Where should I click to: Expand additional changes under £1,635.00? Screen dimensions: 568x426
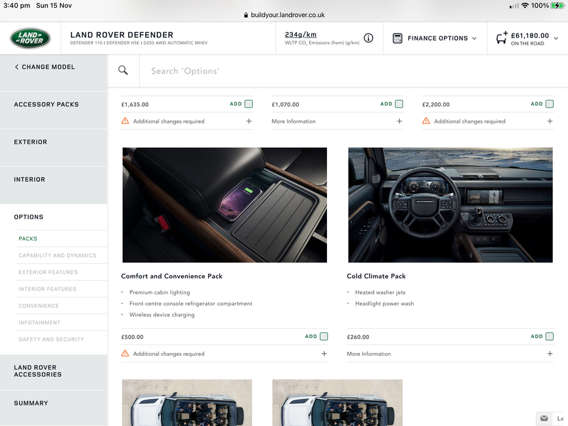click(x=249, y=121)
